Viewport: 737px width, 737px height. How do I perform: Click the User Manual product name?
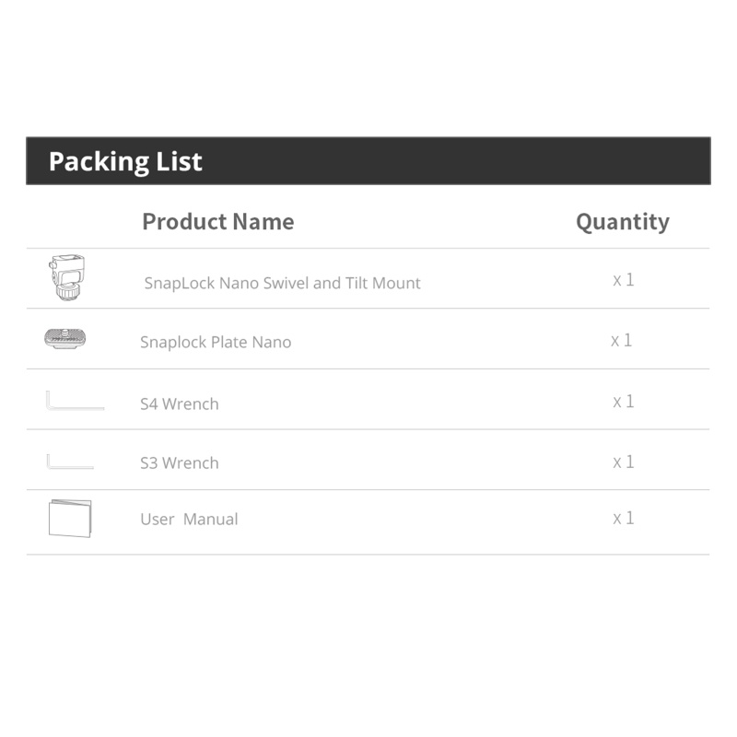coord(189,520)
